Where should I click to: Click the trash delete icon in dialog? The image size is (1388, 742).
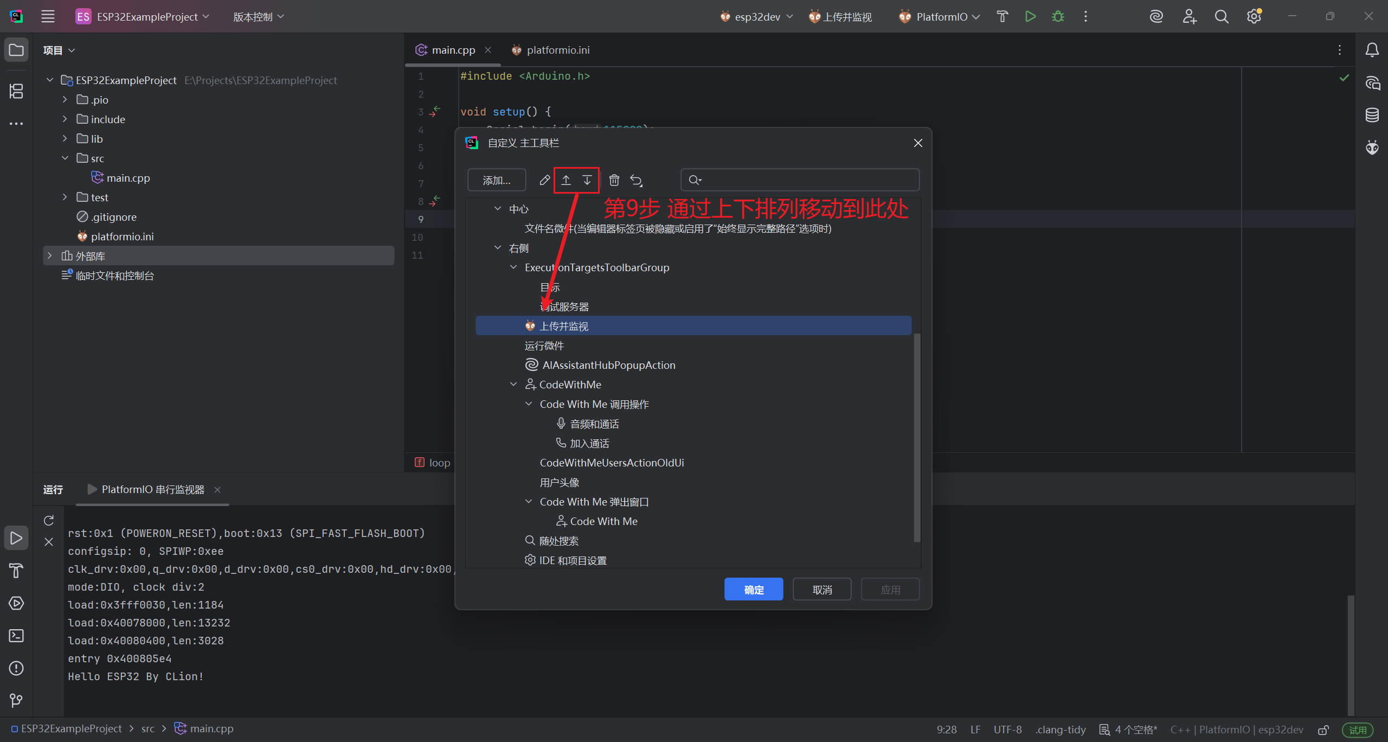click(x=614, y=180)
